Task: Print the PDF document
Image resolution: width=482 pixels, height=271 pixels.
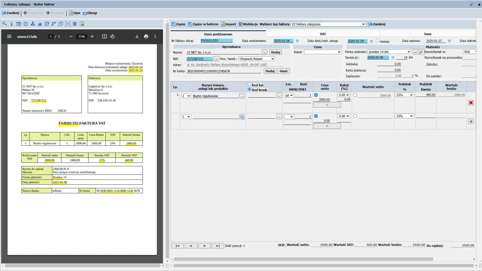Action: 146,37
